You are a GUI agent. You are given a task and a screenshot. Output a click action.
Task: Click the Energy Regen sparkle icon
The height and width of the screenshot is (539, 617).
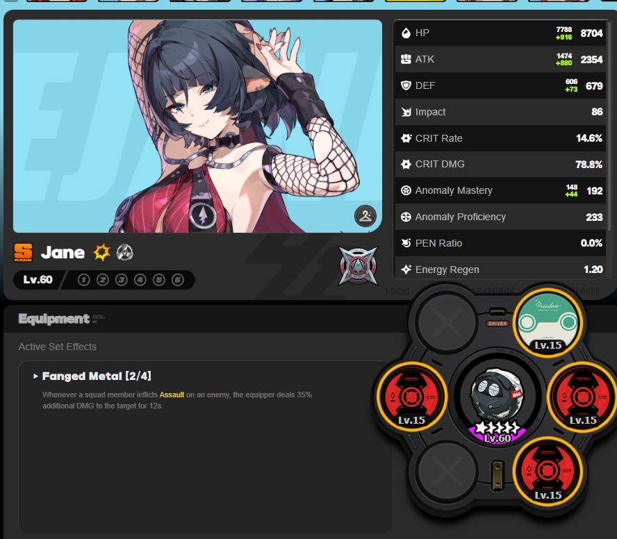coord(406,269)
